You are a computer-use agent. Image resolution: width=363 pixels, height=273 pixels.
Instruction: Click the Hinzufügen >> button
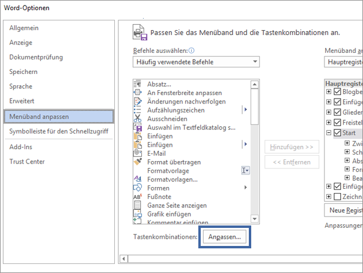(291, 147)
